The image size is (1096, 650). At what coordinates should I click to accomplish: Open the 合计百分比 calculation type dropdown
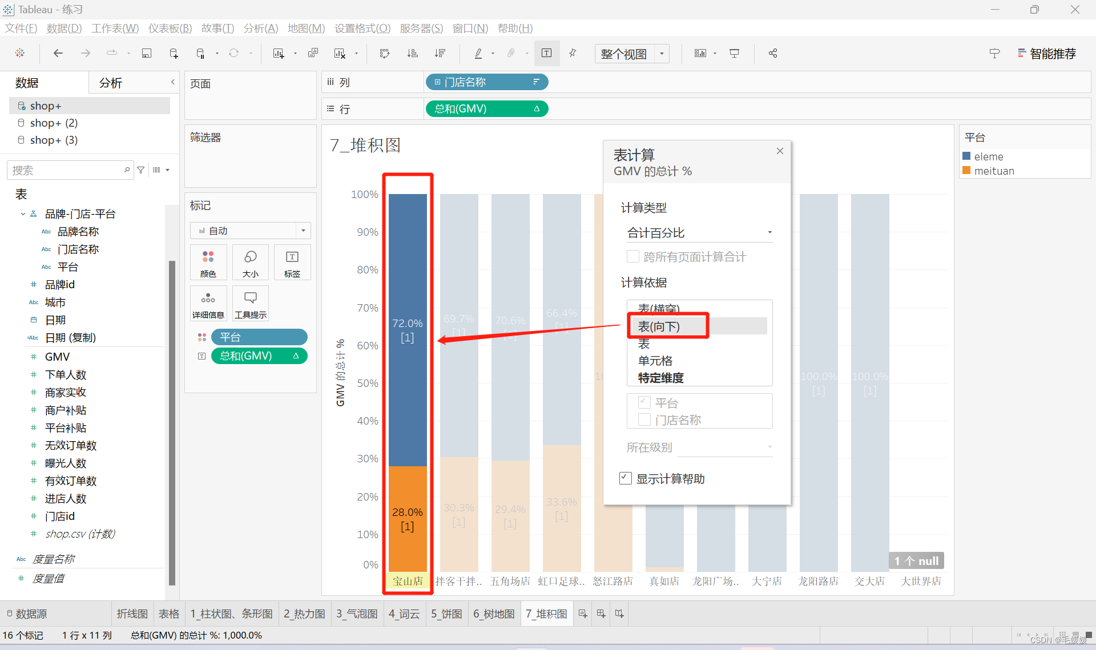coord(699,232)
